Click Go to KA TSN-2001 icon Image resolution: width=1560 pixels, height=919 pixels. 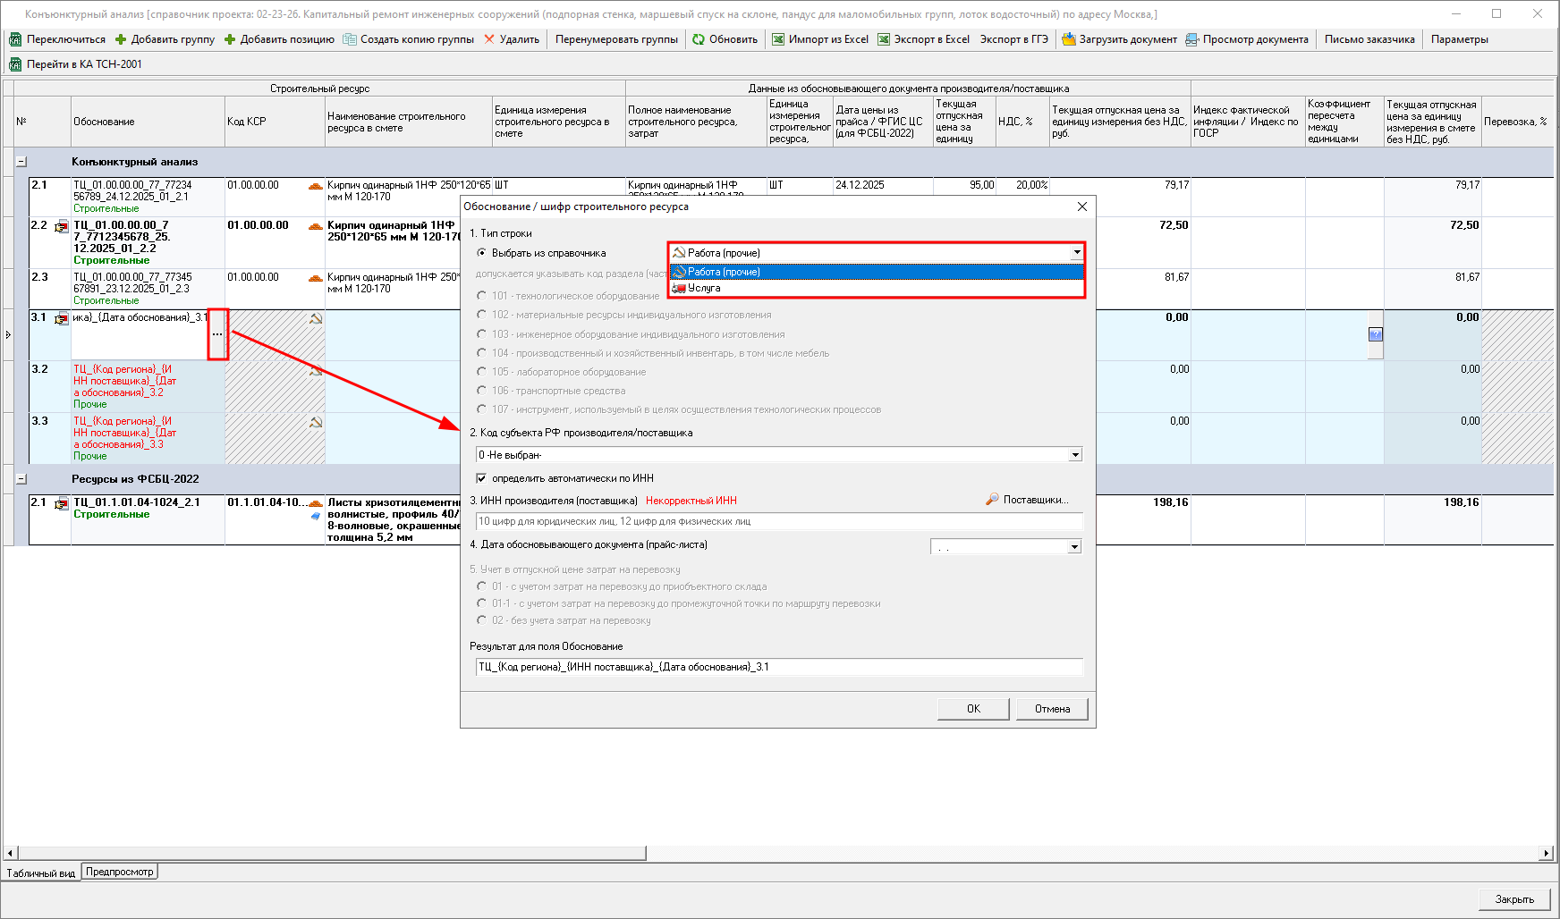[15, 64]
